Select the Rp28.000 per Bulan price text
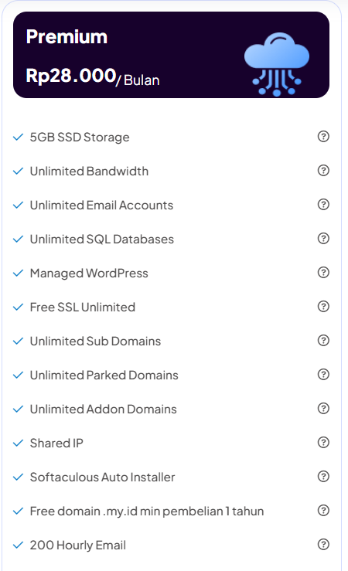The height and width of the screenshot is (571, 348). click(x=93, y=76)
